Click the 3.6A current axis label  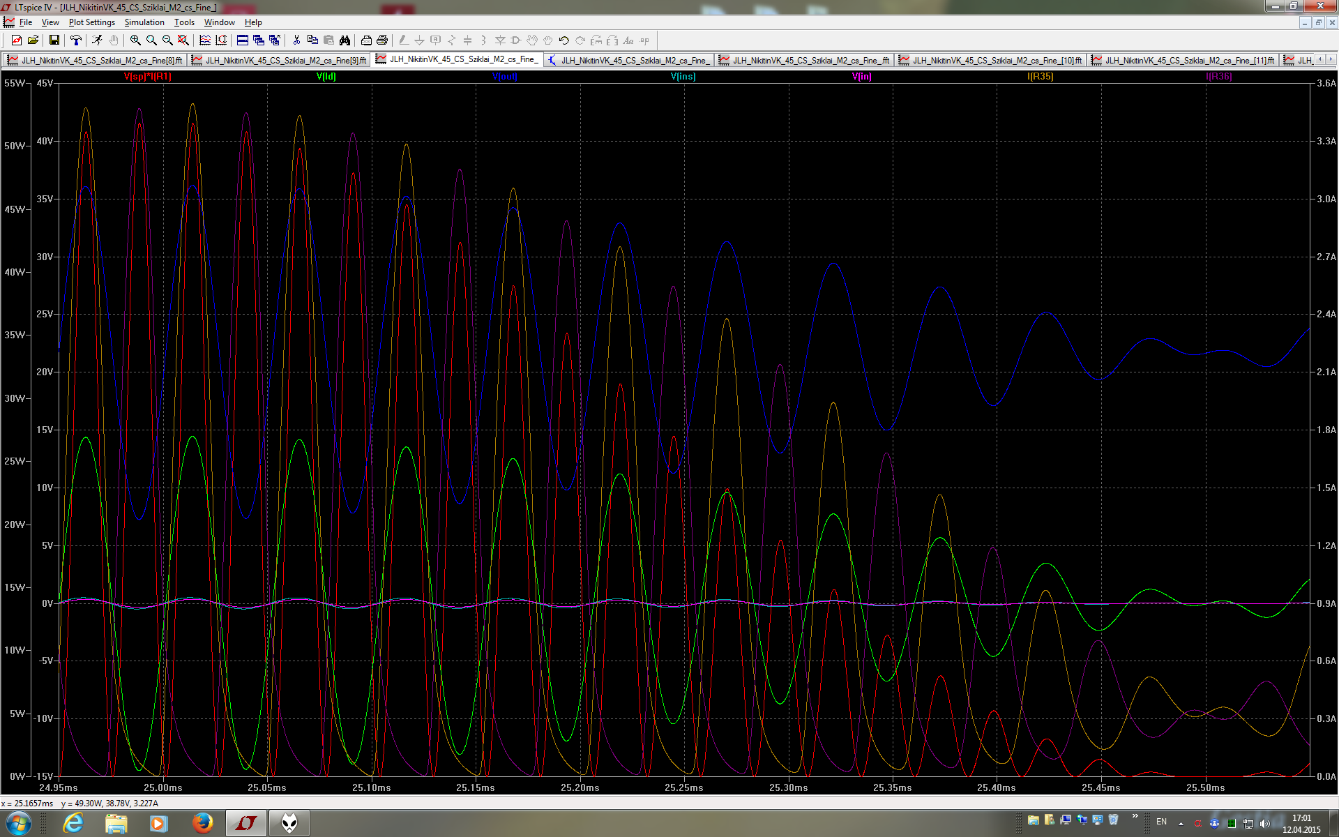pyautogui.click(x=1326, y=83)
